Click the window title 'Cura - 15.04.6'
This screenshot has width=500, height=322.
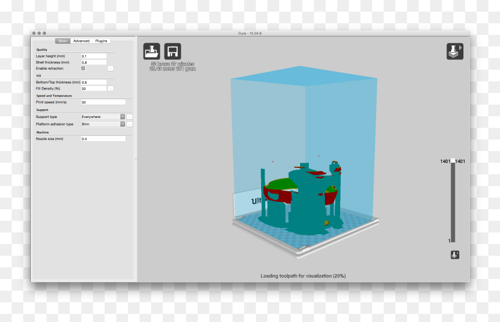click(x=249, y=33)
